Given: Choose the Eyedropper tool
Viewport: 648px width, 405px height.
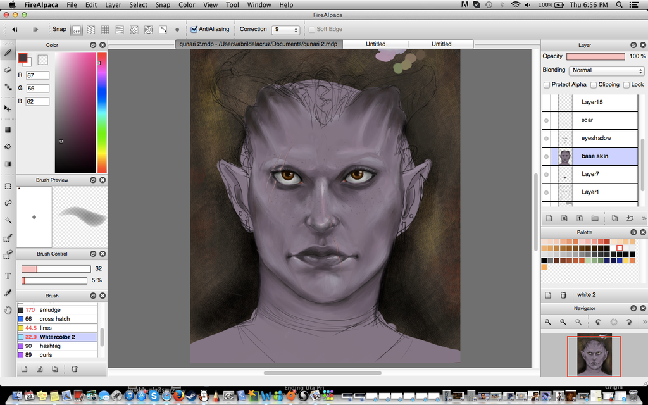Looking at the screenshot, I should click(8, 293).
